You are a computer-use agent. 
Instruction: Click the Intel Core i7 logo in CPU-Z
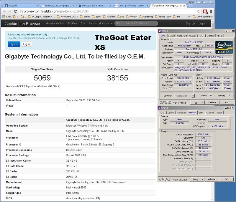[x=224, y=47]
